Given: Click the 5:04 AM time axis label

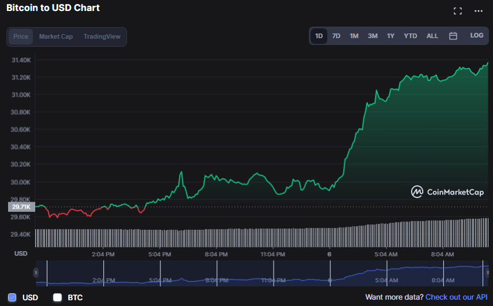Looking at the screenshot, I should pos(386,254).
